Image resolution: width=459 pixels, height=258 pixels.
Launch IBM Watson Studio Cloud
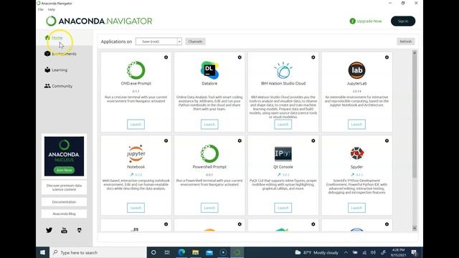pos(283,124)
